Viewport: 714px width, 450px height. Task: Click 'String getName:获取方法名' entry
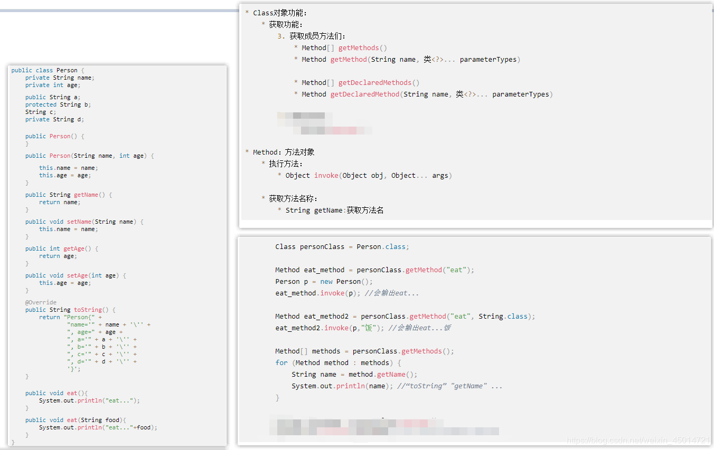331,210
